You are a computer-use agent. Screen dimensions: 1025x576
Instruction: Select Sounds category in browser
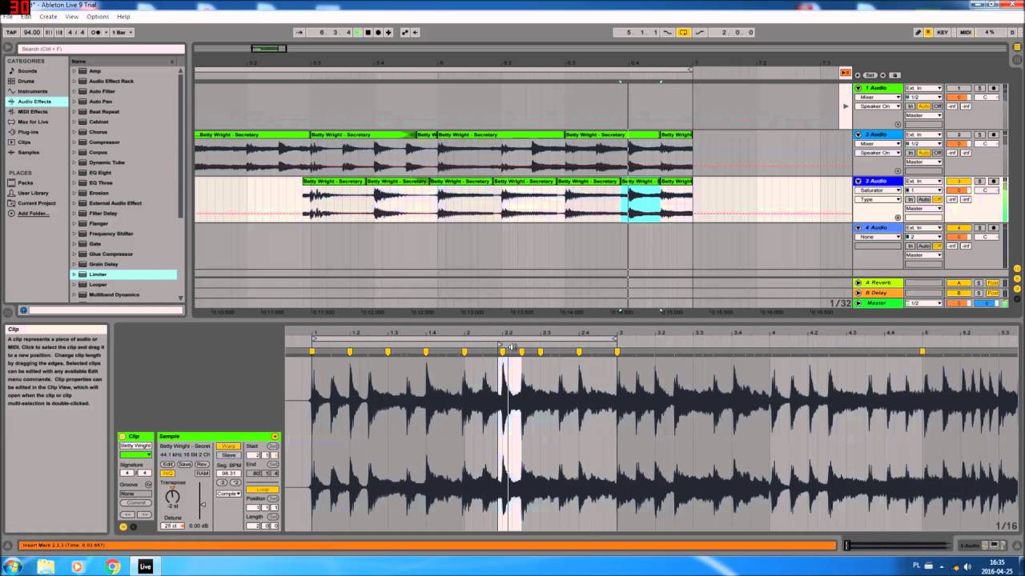click(x=27, y=71)
